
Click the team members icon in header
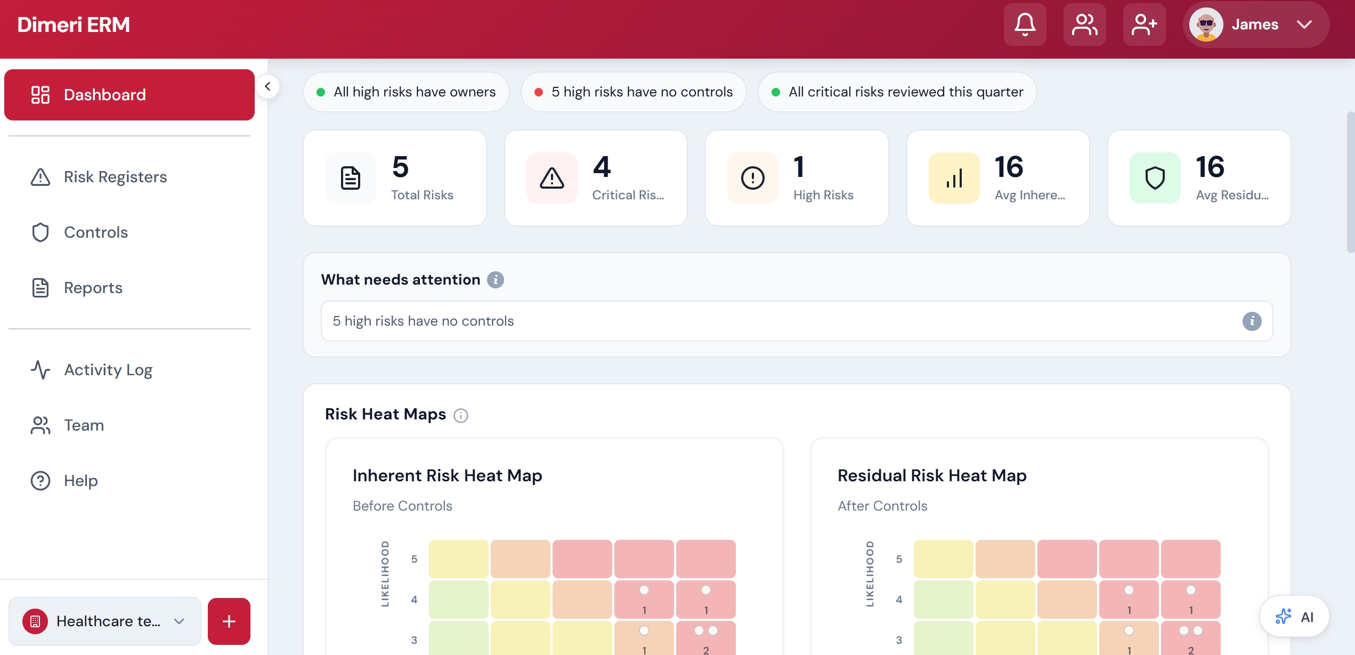coord(1084,25)
